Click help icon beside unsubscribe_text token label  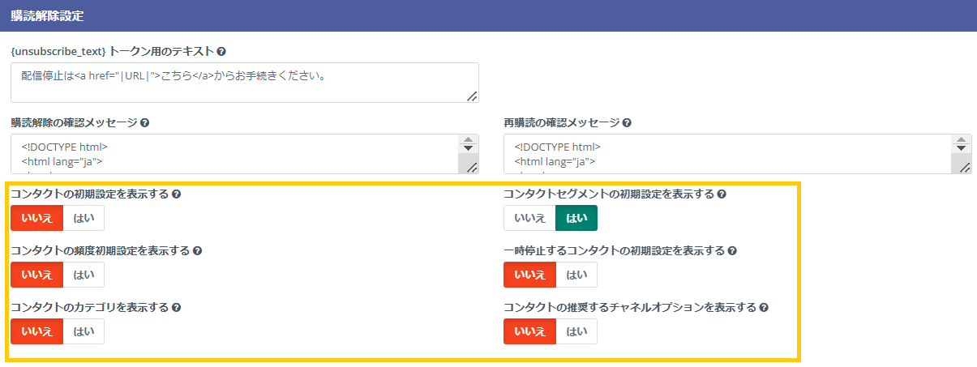[221, 51]
